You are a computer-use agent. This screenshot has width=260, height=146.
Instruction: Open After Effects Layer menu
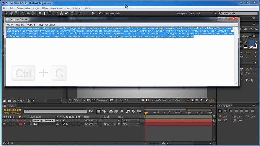click(x=36, y=9)
